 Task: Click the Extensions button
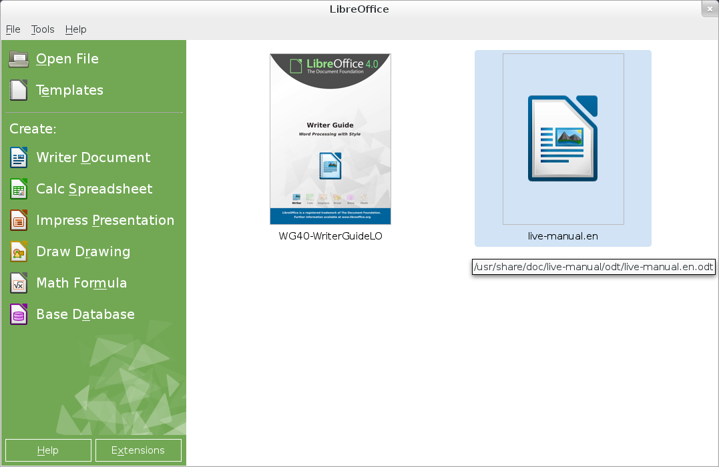pyautogui.click(x=138, y=450)
